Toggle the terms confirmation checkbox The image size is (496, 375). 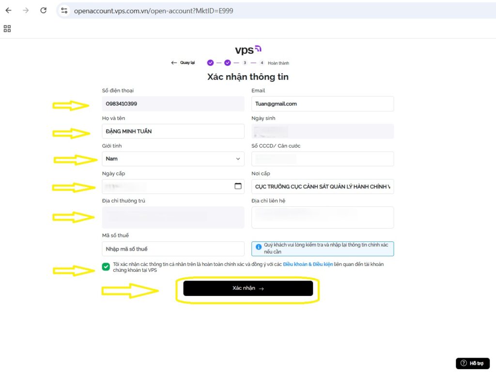click(x=106, y=267)
